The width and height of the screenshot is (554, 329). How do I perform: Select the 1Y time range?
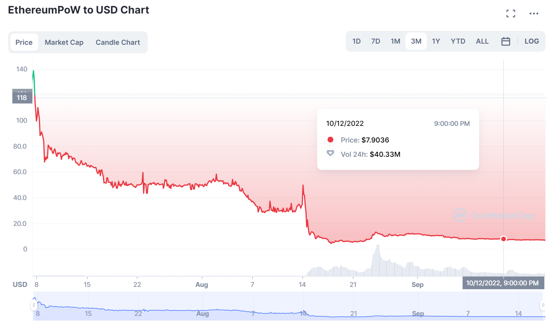click(x=436, y=41)
